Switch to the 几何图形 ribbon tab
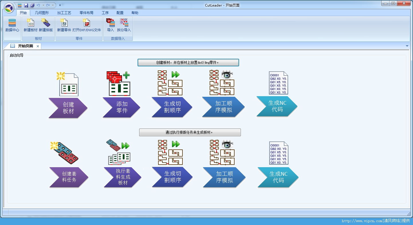 pyautogui.click(x=42, y=13)
